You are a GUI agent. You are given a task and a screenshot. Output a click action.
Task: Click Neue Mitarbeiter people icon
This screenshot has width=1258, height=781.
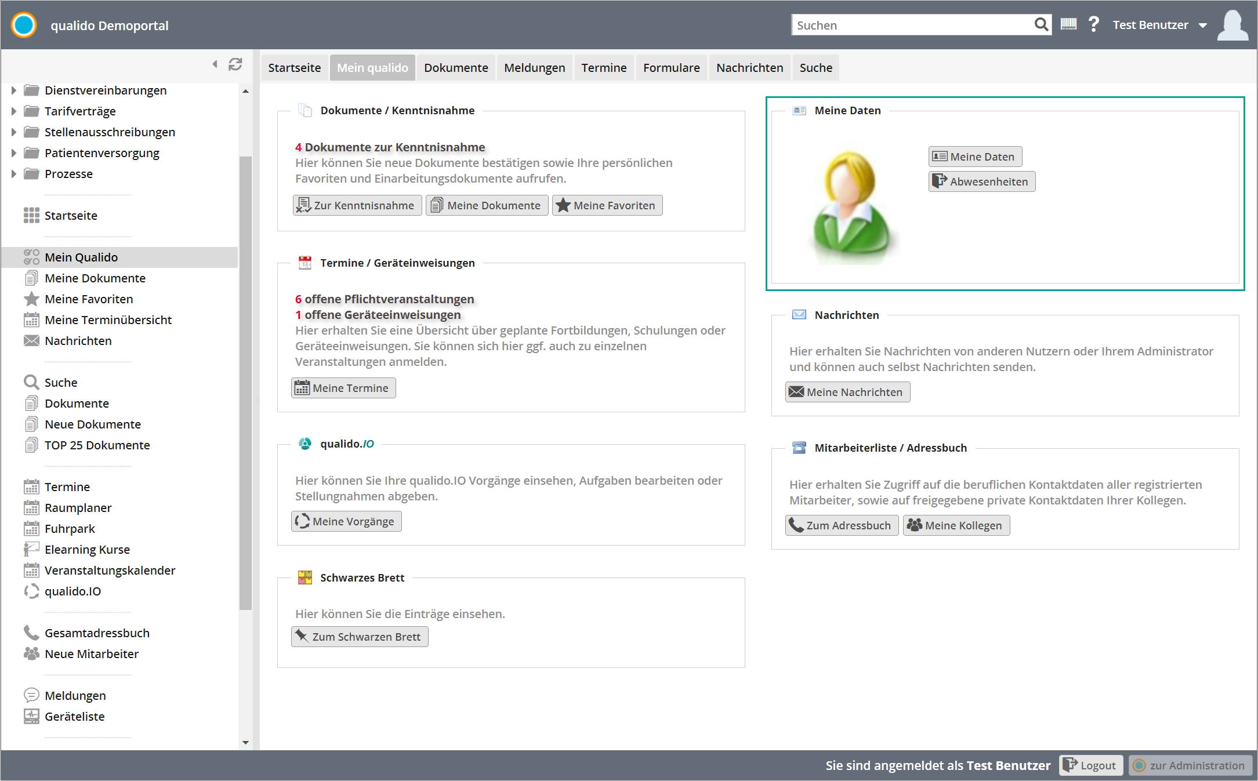31,653
